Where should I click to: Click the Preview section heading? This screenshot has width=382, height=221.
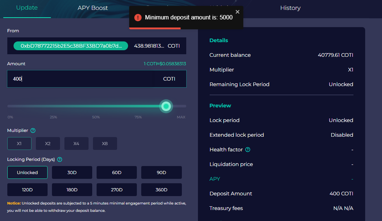click(220, 106)
